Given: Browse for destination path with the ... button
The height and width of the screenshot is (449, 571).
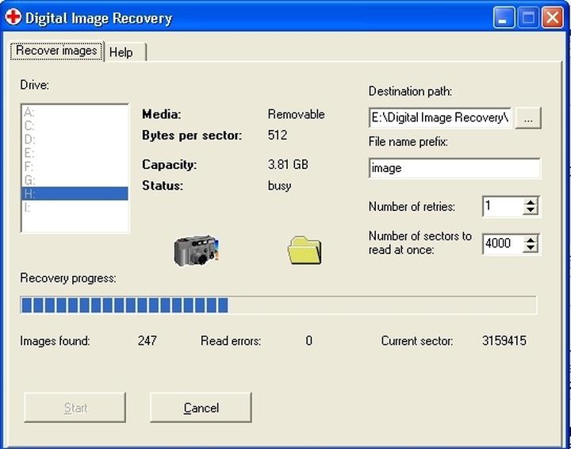Looking at the screenshot, I should coord(528,118).
